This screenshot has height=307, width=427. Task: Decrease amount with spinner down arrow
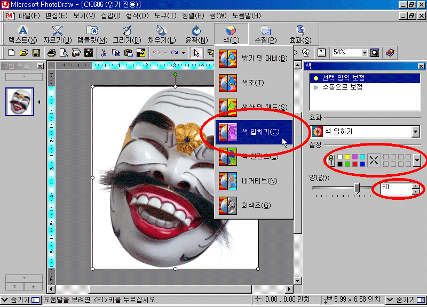point(416,192)
